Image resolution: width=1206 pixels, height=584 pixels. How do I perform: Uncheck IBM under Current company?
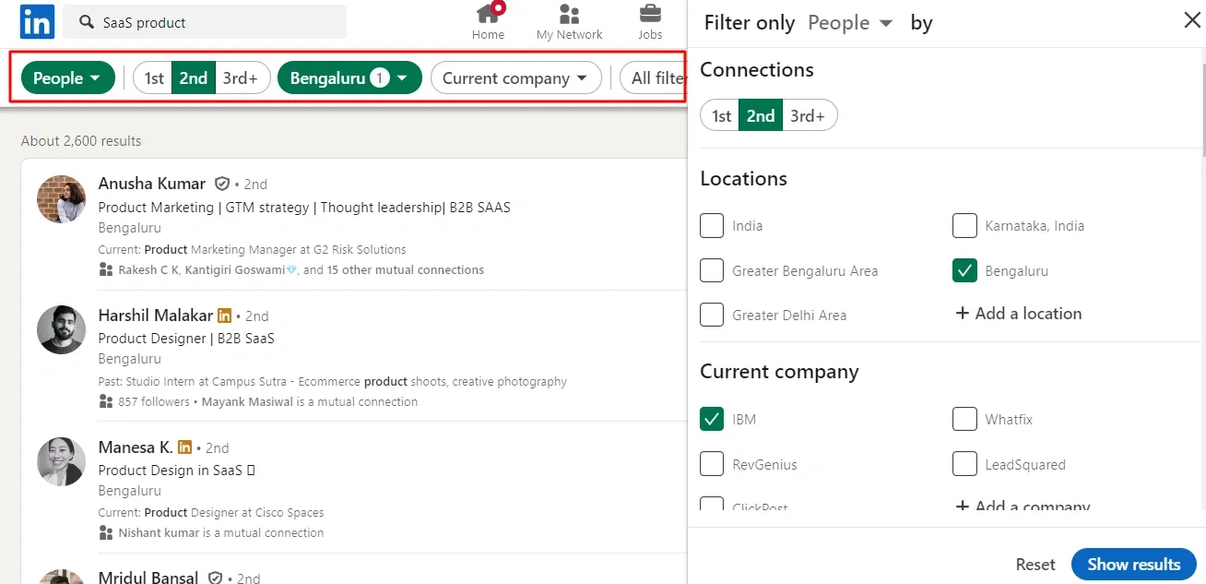(x=711, y=419)
